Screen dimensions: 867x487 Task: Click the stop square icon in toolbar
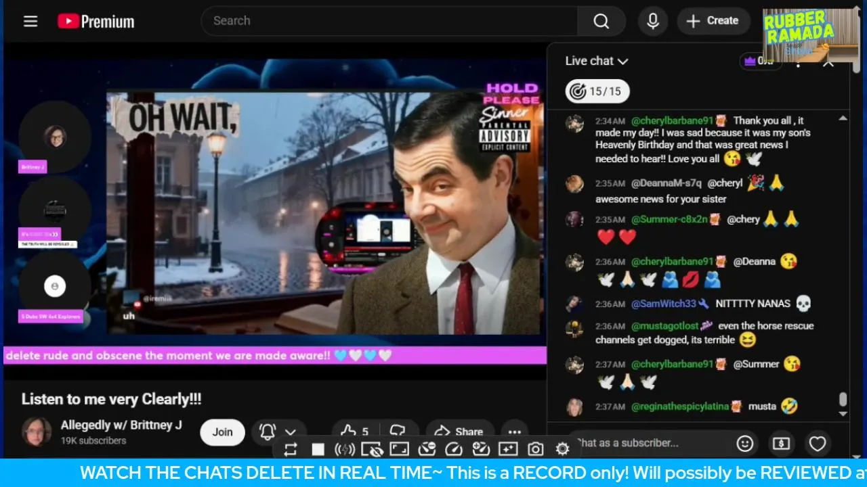coord(318,449)
